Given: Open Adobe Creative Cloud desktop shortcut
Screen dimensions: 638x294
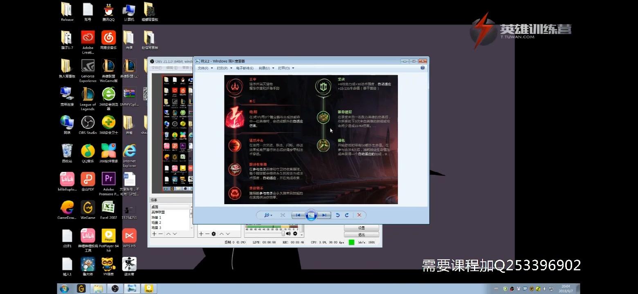Looking at the screenshot, I should (88, 42).
